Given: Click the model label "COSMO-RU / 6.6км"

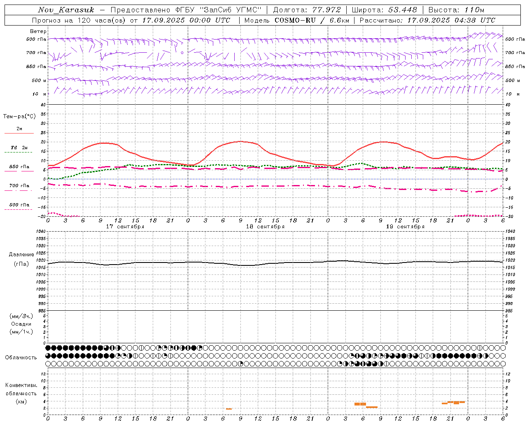Looking at the screenshot, I should pyautogui.click(x=312, y=20).
